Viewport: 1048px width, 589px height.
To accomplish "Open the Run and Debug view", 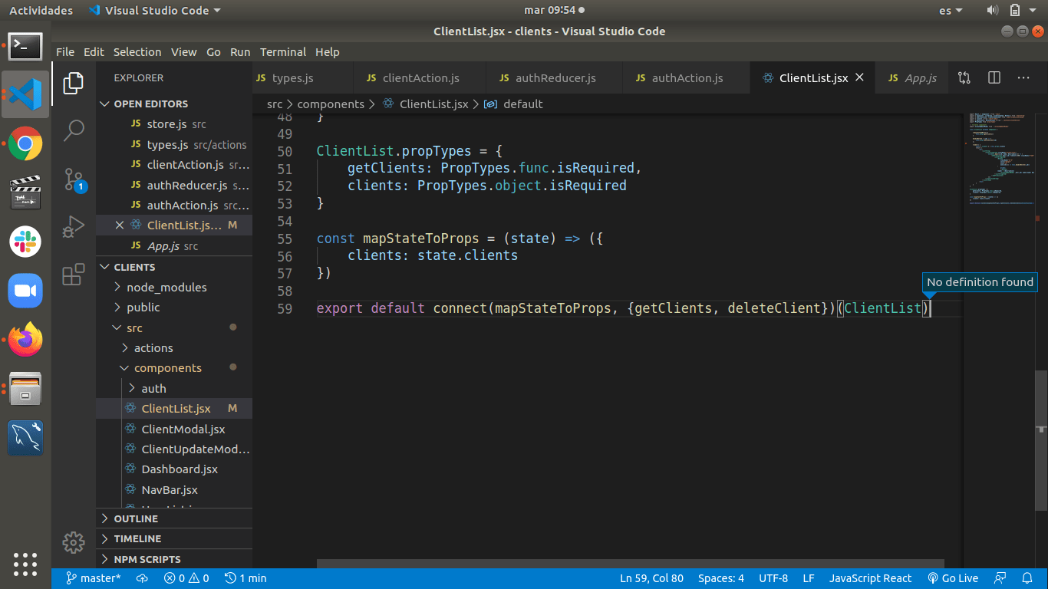I will tap(74, 227).
